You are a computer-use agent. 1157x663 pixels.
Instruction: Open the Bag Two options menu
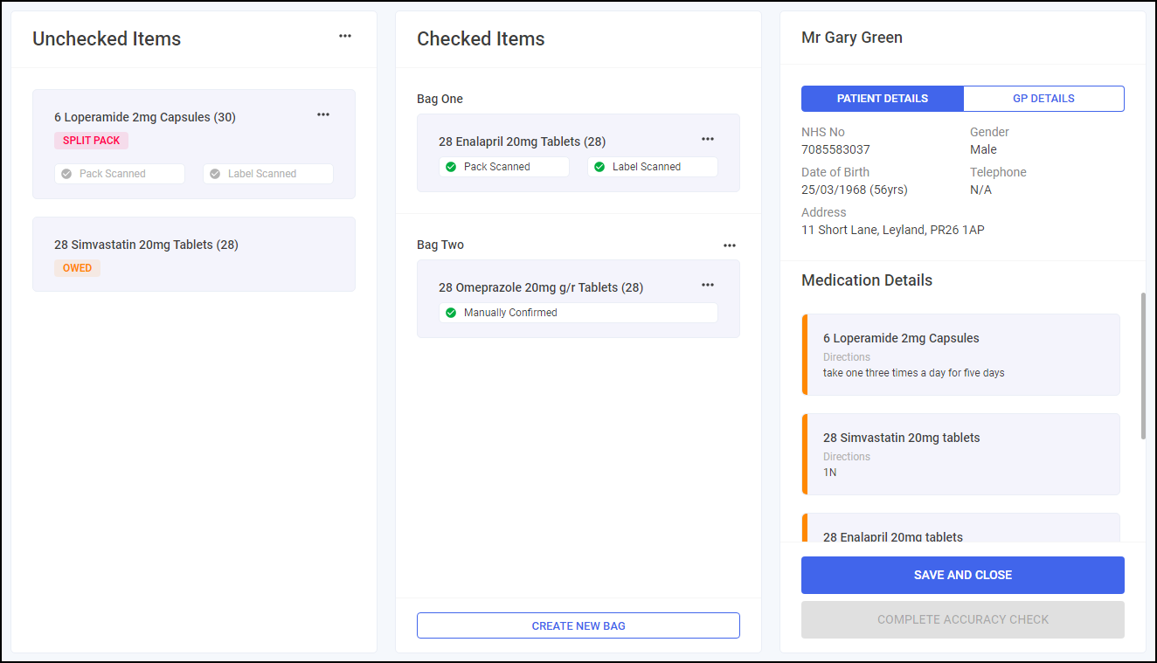730,245
